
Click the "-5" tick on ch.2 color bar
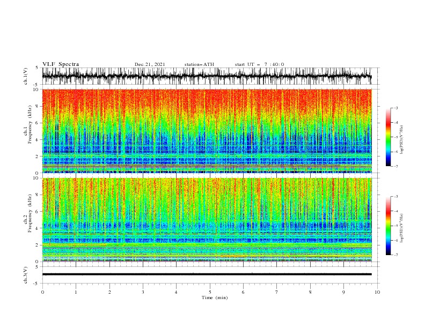tap(395, 226)
